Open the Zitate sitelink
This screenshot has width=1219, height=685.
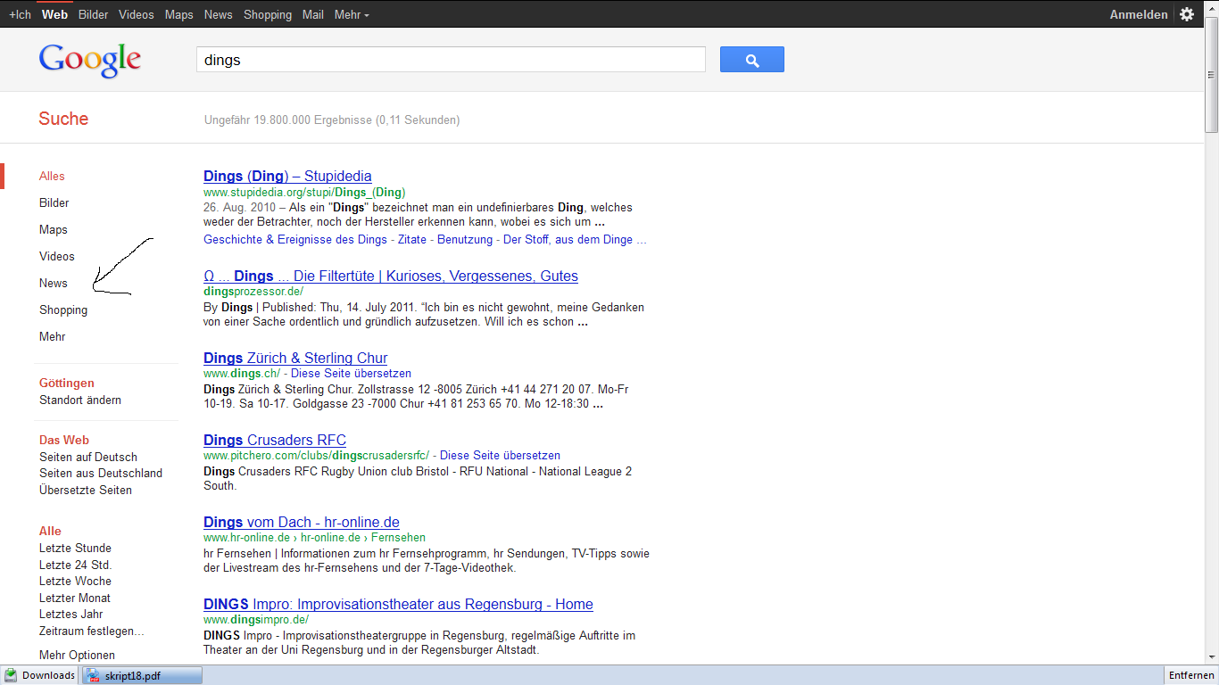coord(410,239)
